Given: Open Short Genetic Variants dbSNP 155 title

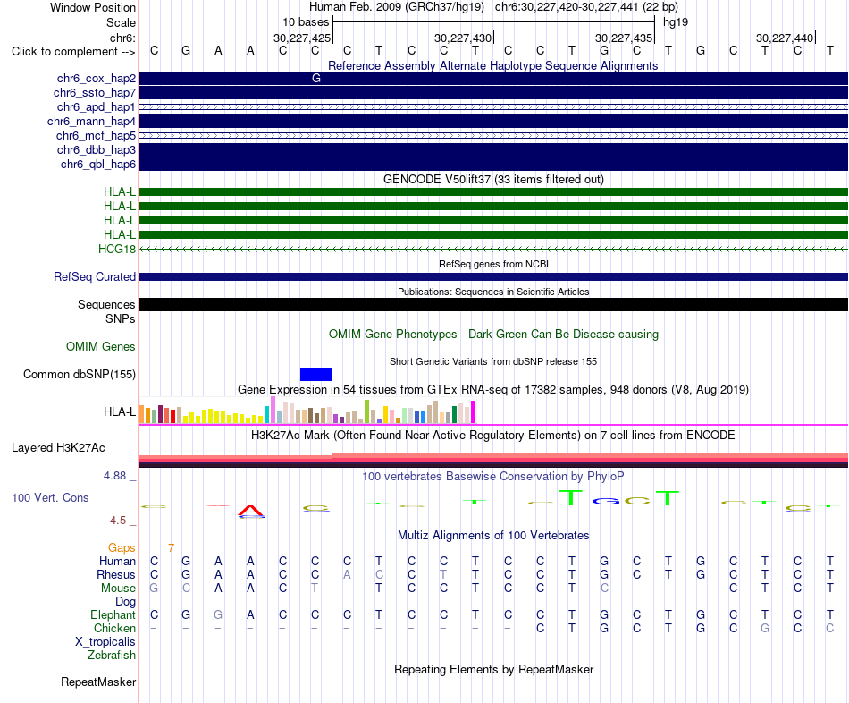Looking at the screenshot, I should coord(493,361).
